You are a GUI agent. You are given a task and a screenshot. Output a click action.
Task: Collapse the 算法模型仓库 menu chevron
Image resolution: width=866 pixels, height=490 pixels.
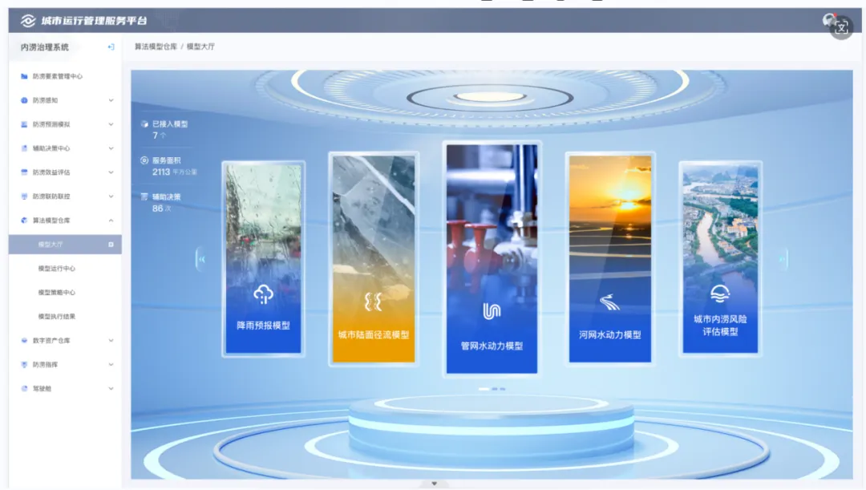pyautogui.click(x=111, y=221)
